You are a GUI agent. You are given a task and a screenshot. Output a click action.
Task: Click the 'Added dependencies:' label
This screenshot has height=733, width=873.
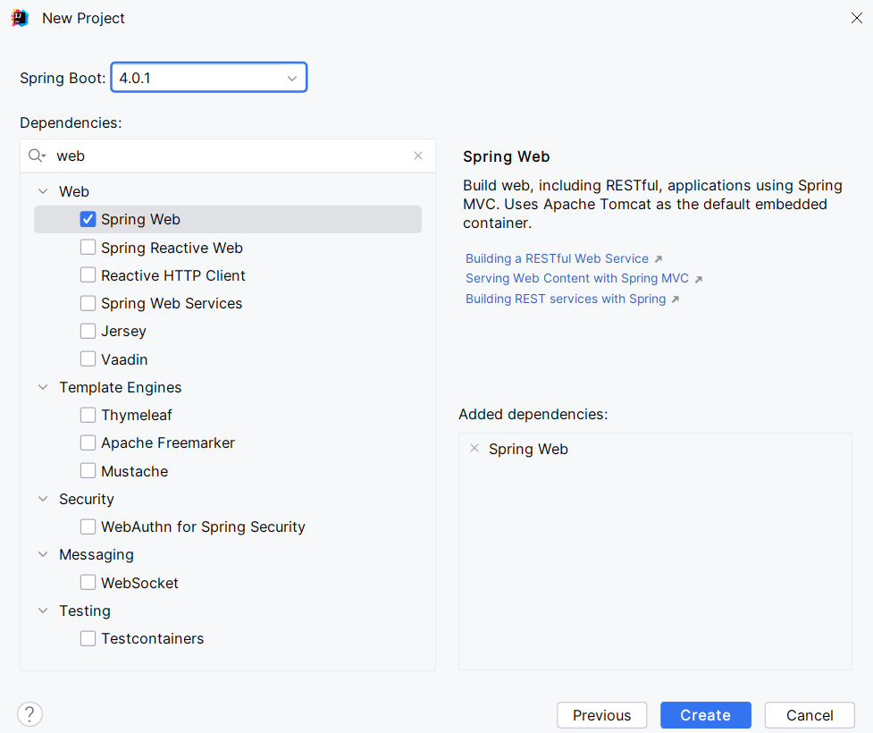(533, 415)
